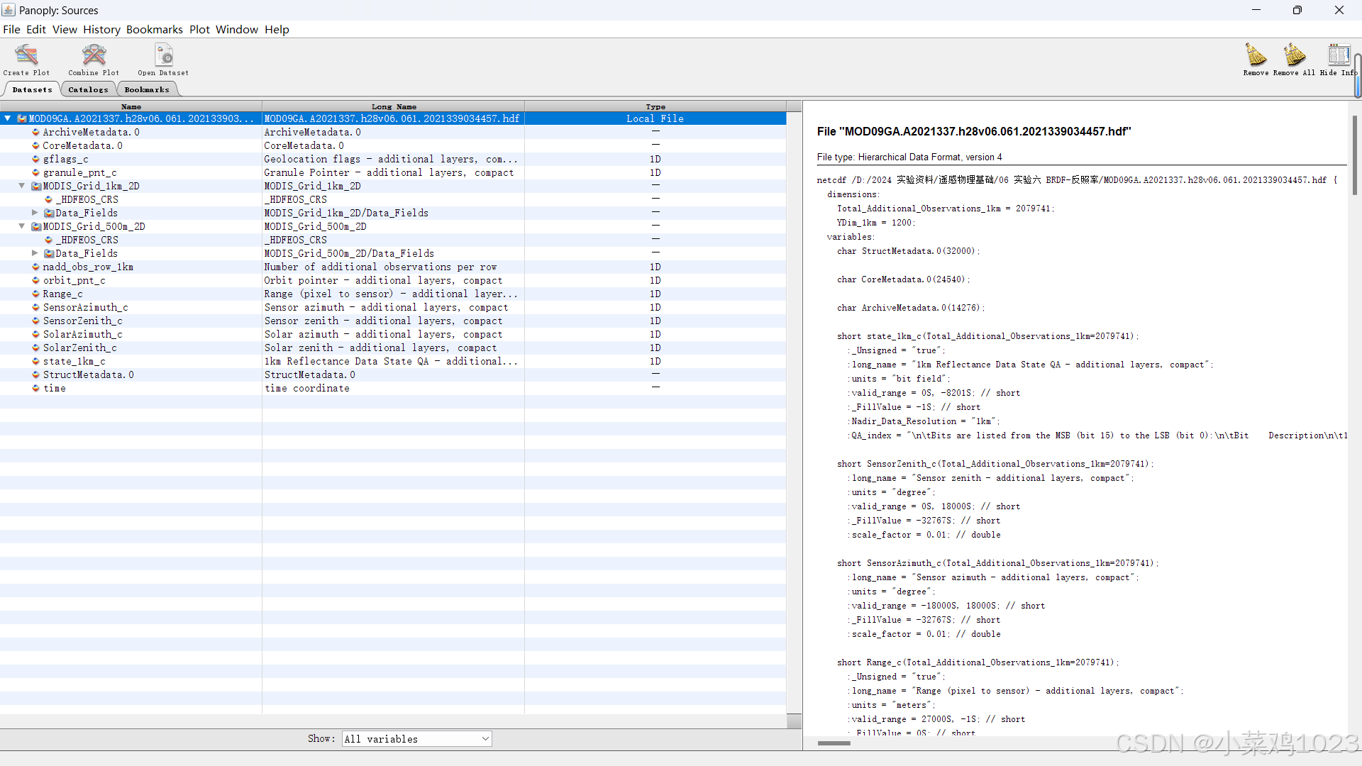Click the Remove broom icon
The image size is (1362, 766).
coord(1256,55)
